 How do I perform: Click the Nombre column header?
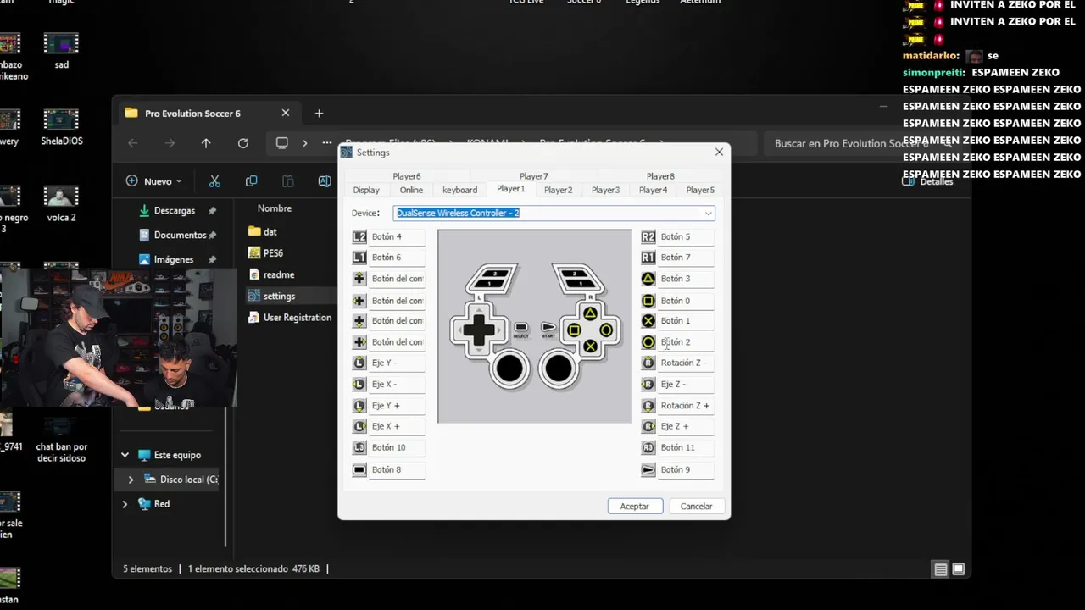point(275,208)
